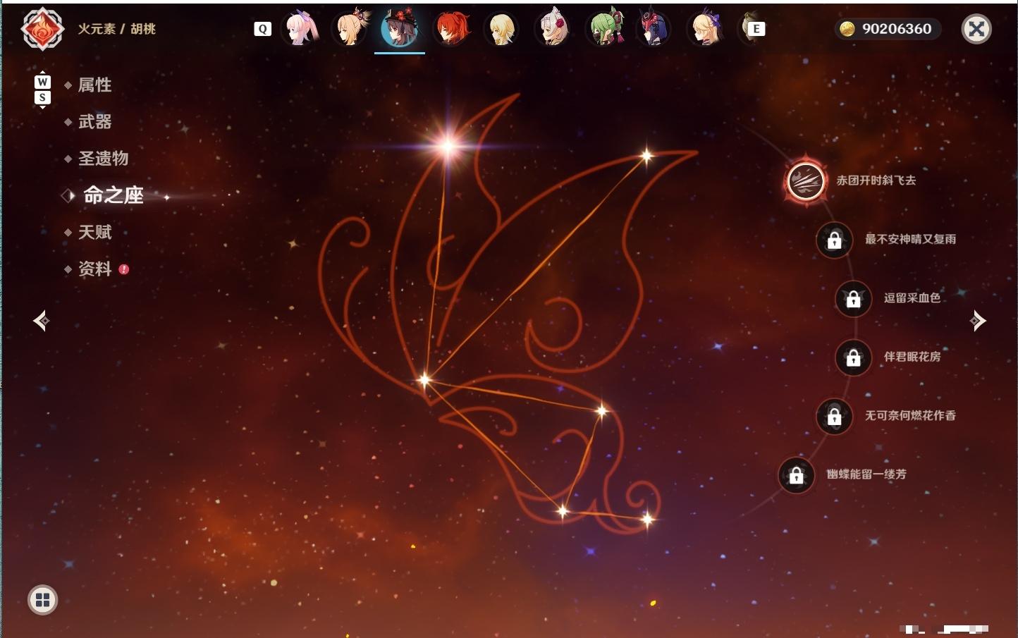Select the unlocked 赤团开时斜飞去 constellation icon
This screenshot has width=1018, height=638.
[x=806, y=180]
